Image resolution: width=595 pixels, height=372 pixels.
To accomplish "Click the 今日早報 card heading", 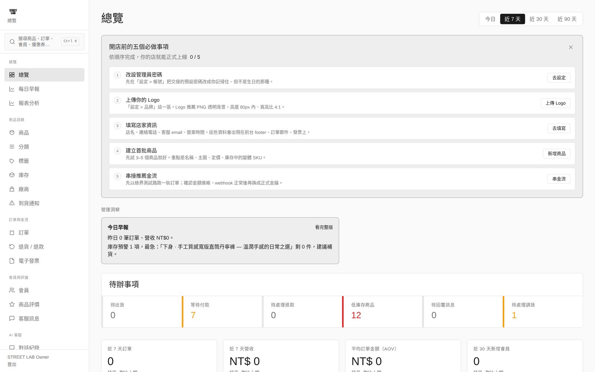I will (x=118, y=227).
